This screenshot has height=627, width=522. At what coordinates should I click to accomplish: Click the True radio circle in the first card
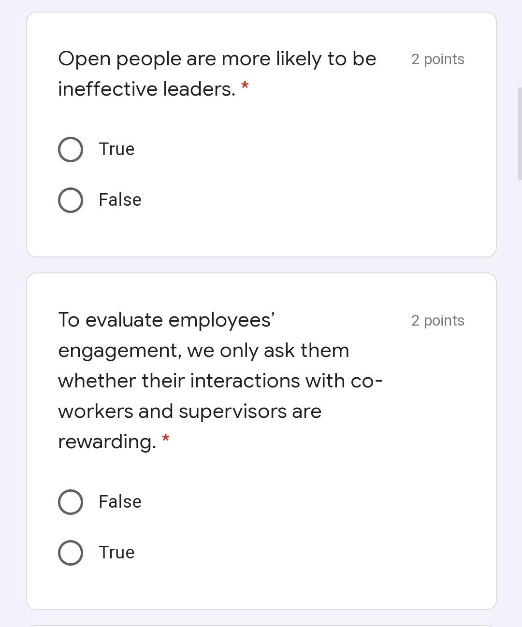click(70, 149)
